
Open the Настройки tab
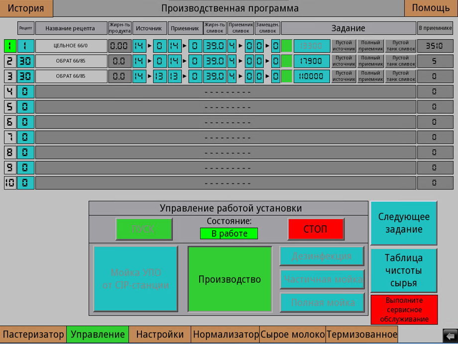(160, 335)
